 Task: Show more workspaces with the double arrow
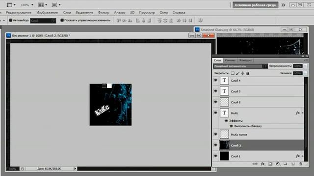[283, 5]
